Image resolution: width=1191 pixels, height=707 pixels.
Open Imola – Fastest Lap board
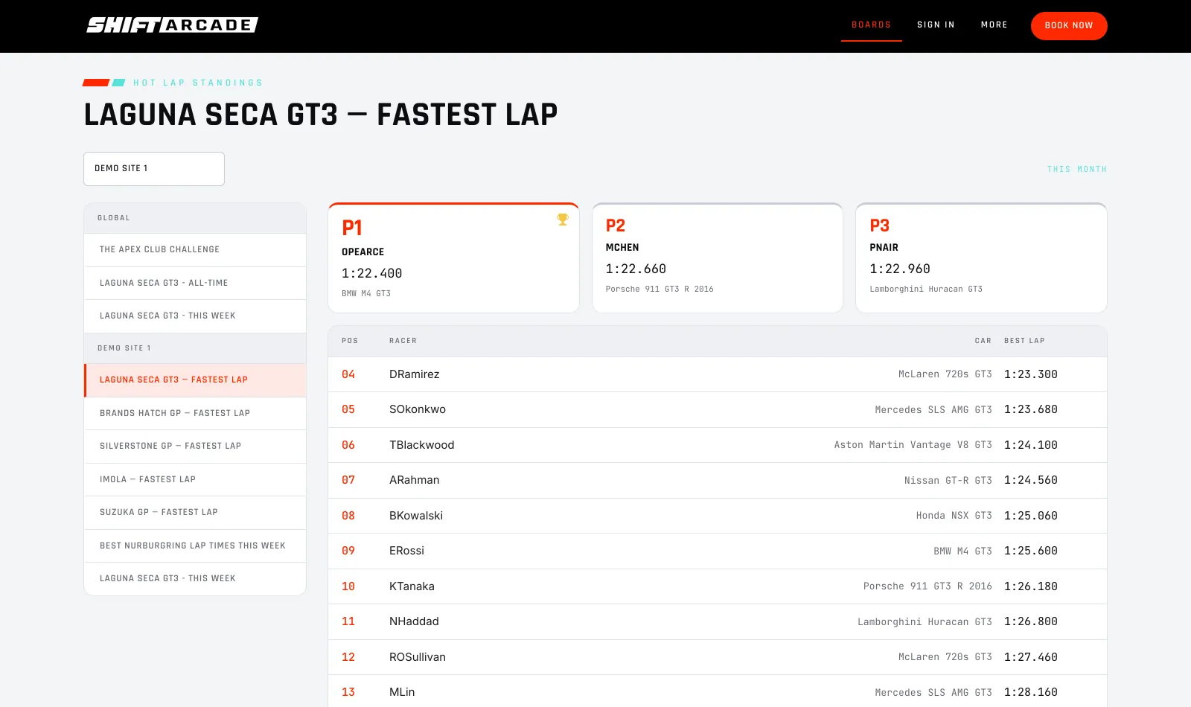point(195,480)
